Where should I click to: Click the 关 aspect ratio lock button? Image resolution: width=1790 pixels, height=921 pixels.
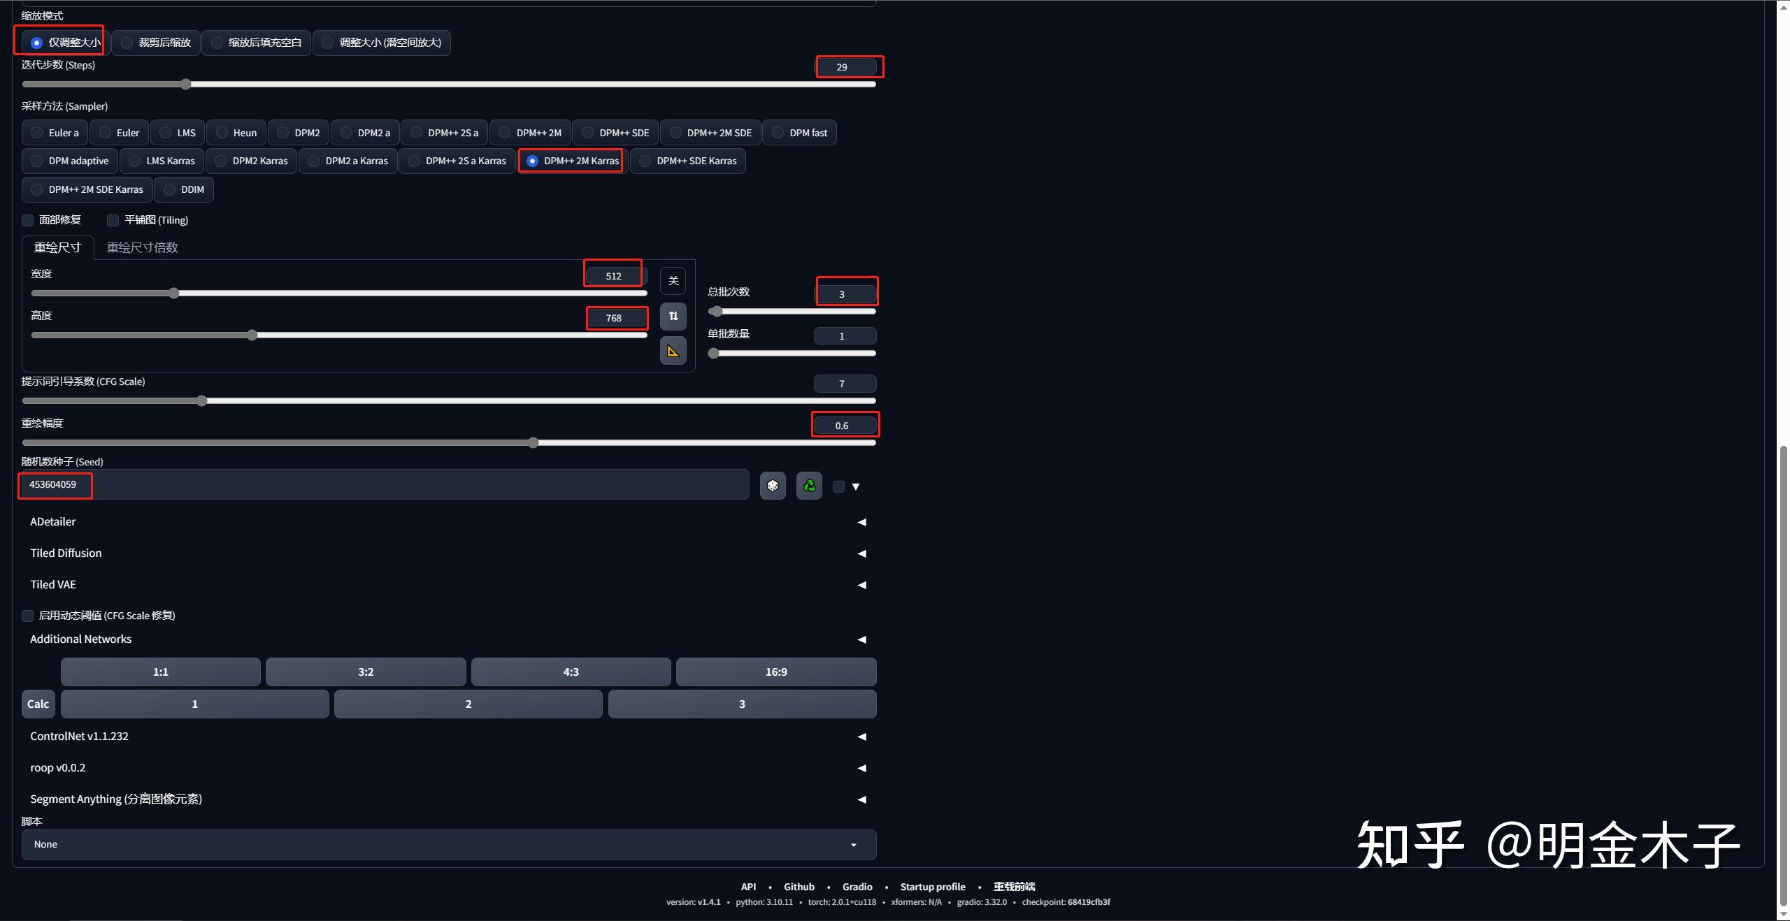pyautogui.click(x=673, y=281)
